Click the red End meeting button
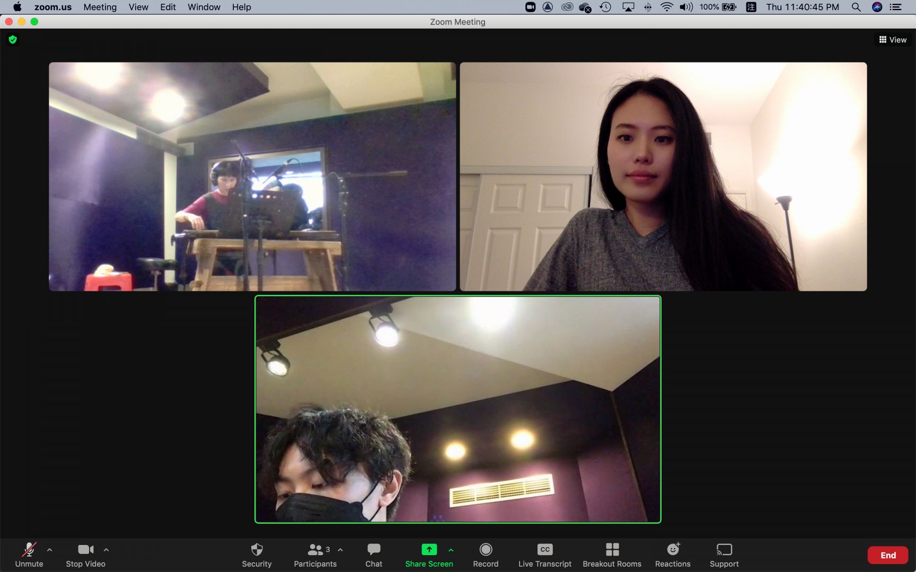Image resolution: width=916 pixels, height=572 pixels. point(888,555)
